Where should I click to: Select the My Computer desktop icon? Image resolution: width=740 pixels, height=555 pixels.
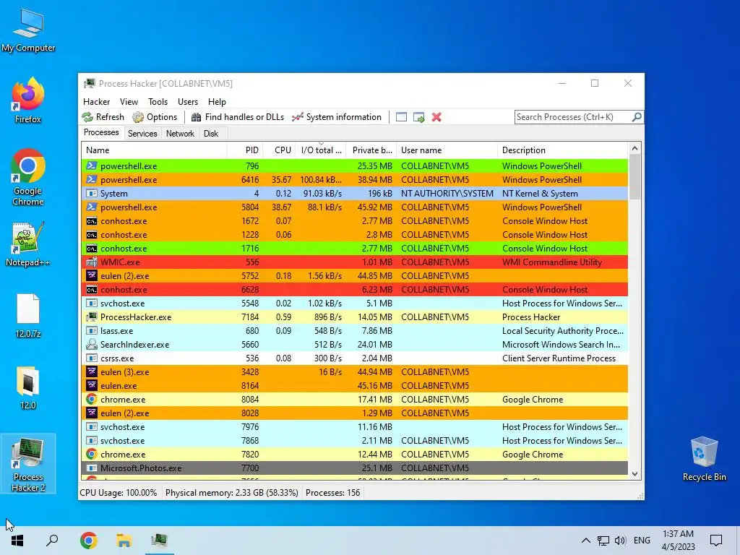click(x=28, y=30)
